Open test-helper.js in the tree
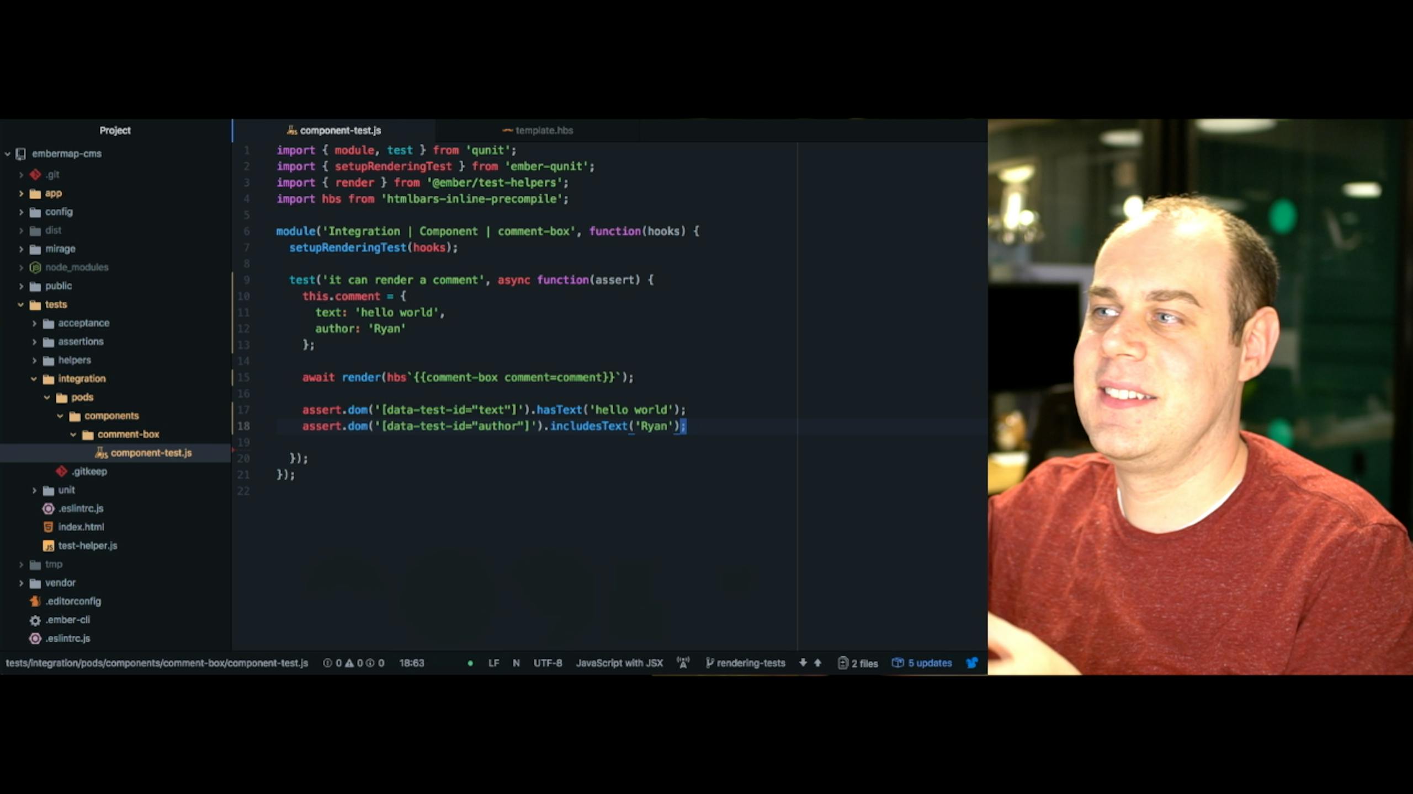Screen dimensions: 1413x794 pyautogui.click(x=87, y=545)
